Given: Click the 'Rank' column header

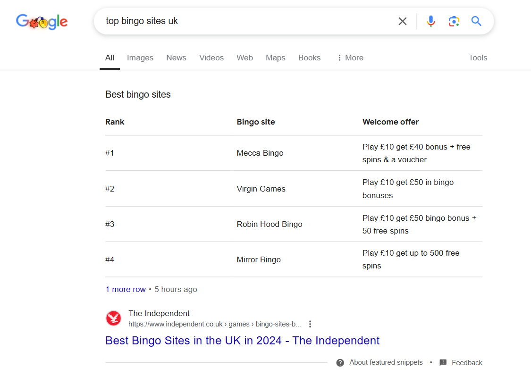Looking at the screenshot, I should [x=115, y=122].
